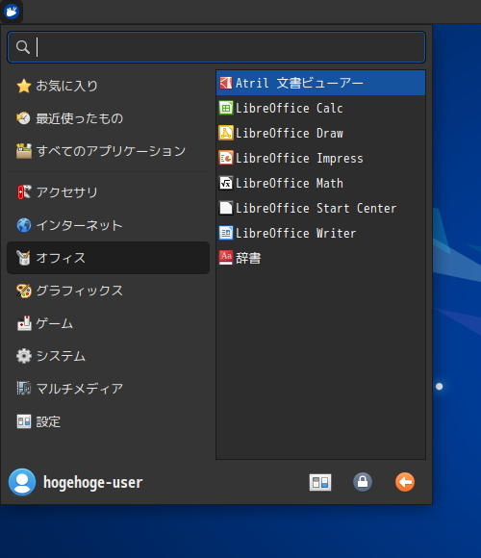Open the settings manager icon beside lock
This screenshot has height=558, width=481.
tap(320, 482)
